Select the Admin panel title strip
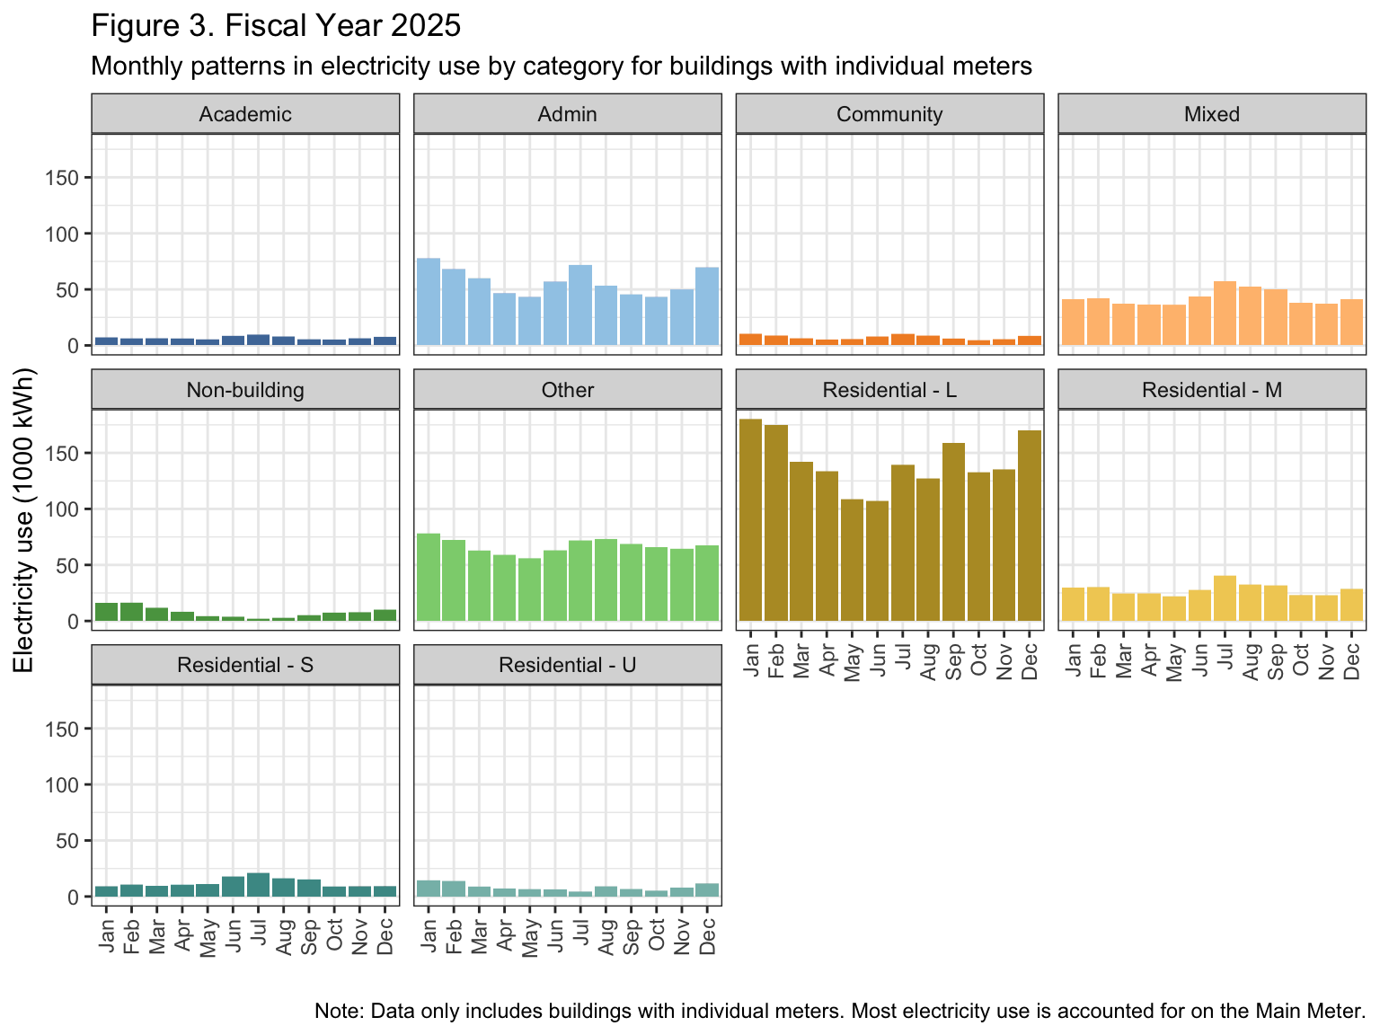This screenshot has width=1380, height=1035. tap(567, 114)
